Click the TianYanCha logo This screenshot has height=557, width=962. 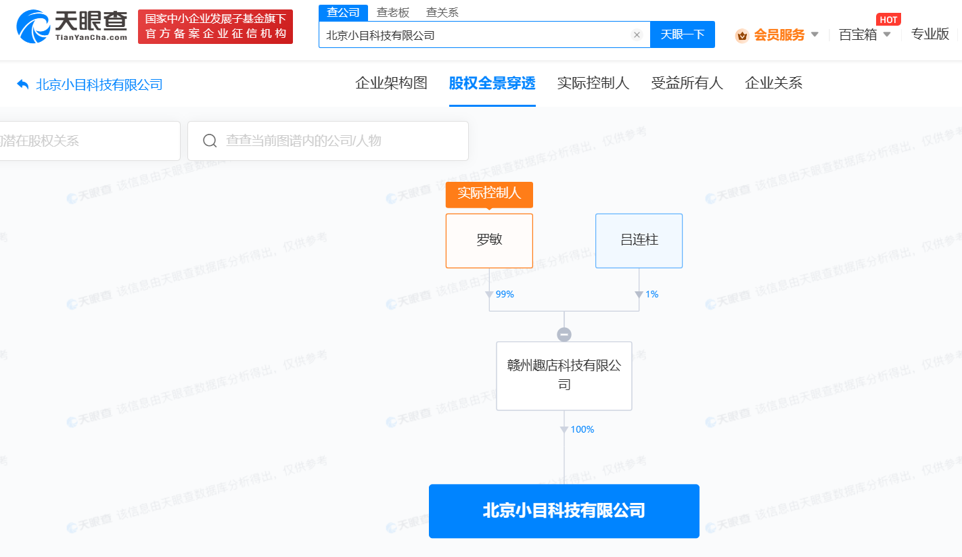click(72, 26)
